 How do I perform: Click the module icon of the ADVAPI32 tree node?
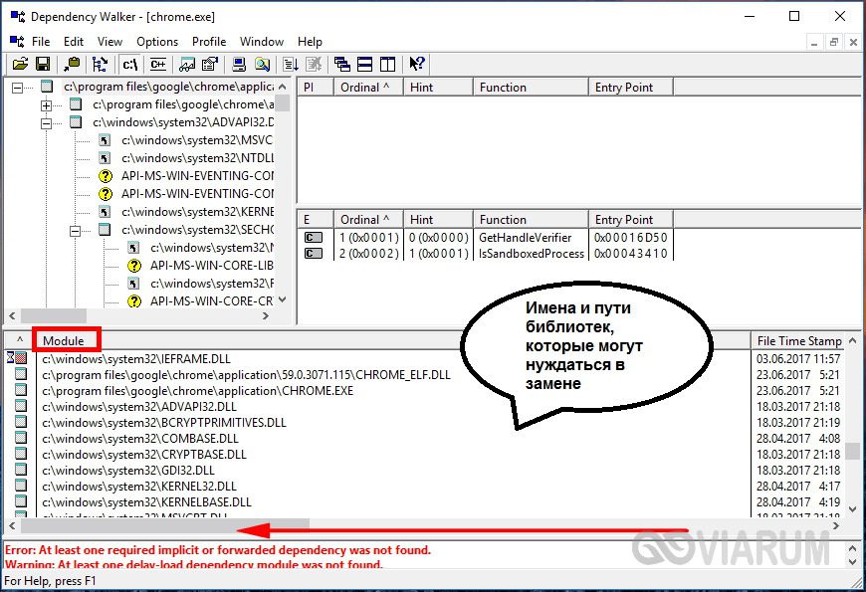pos(76,122)
